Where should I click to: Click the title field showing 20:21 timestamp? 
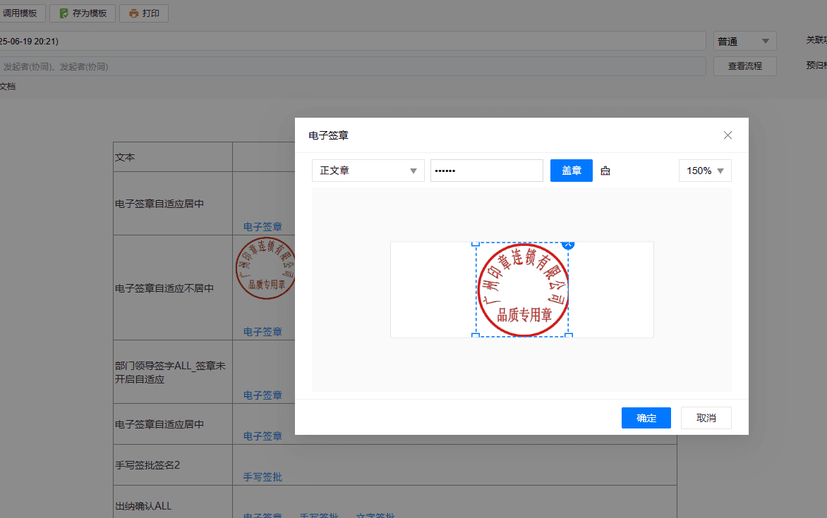(352, 41)
